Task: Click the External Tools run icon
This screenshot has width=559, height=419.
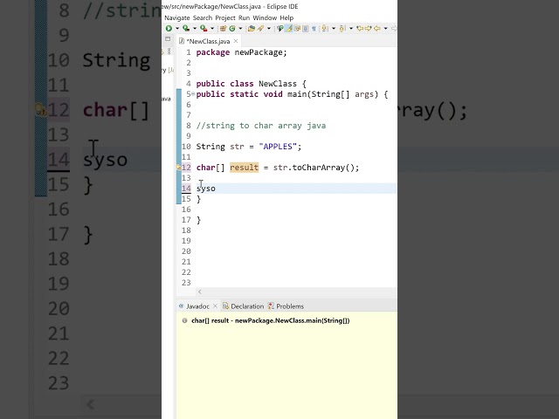Action: click(204, 28)
